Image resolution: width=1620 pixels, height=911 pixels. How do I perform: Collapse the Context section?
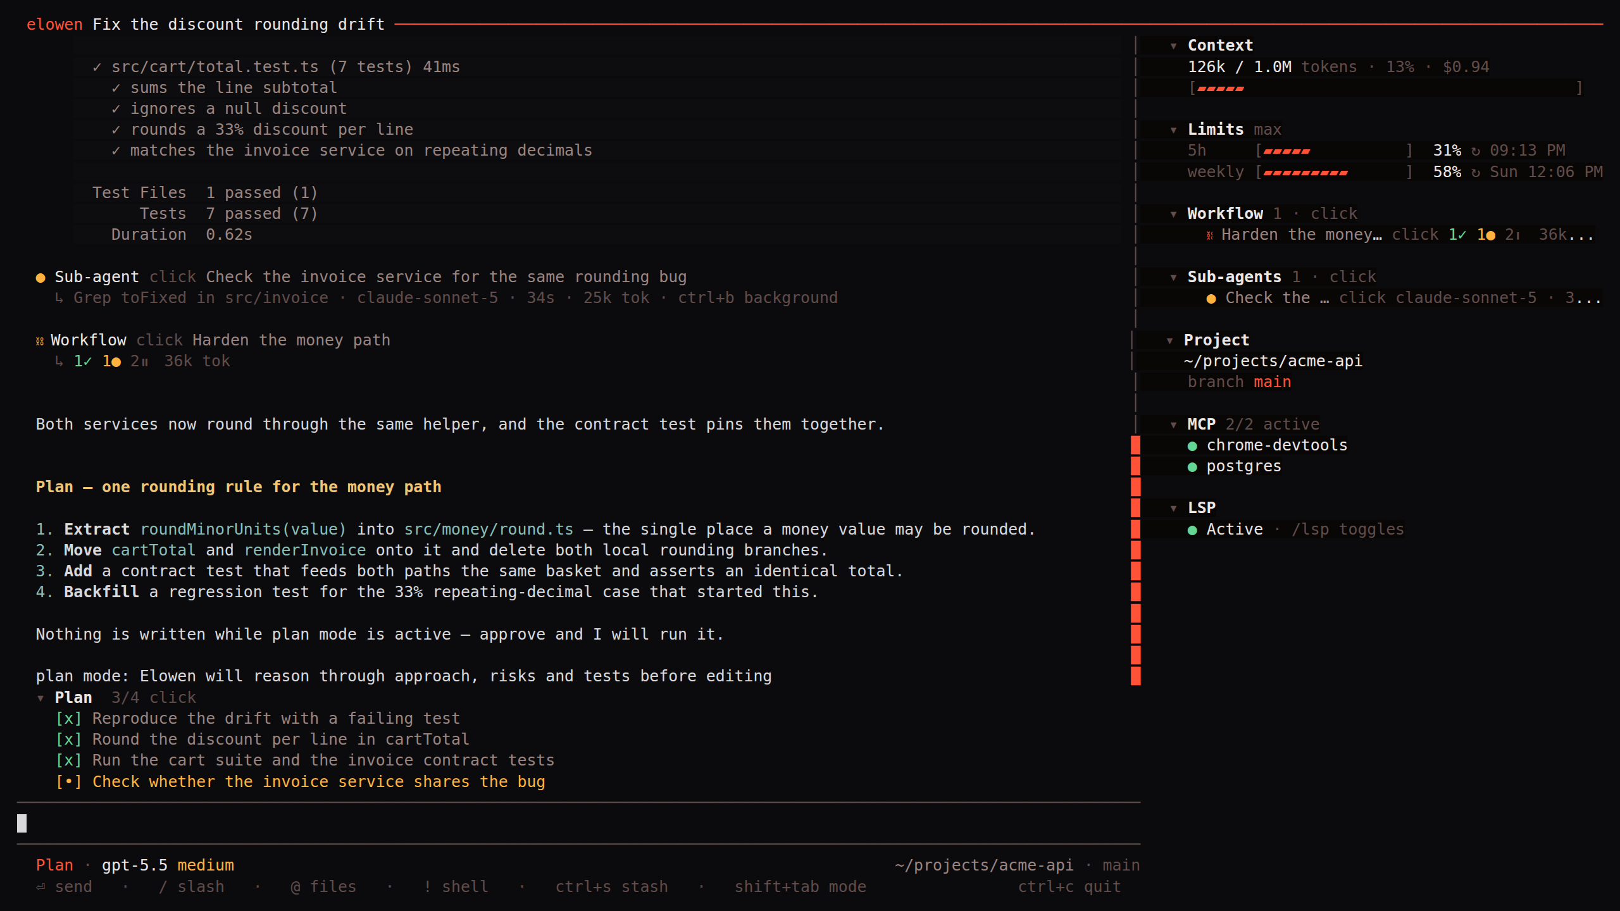(1174, 46)
